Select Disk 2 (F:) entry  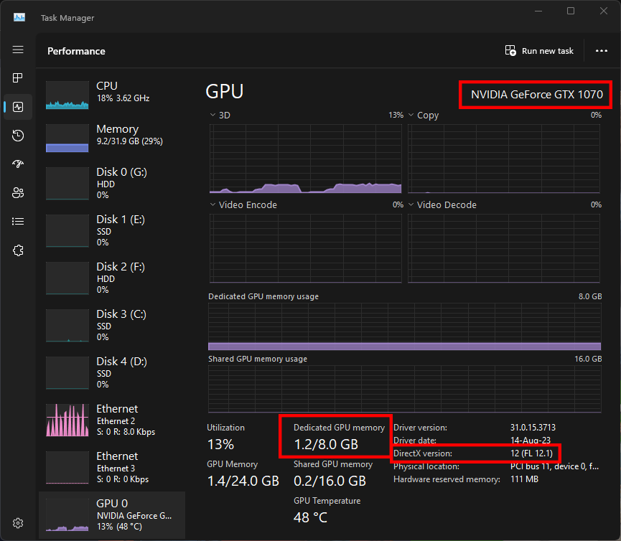click(x=112, y=278)
